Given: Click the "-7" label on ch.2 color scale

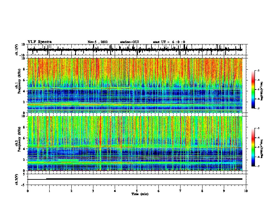Looking at the screenshot, I should pyautogui.click(x=258, y=166).
